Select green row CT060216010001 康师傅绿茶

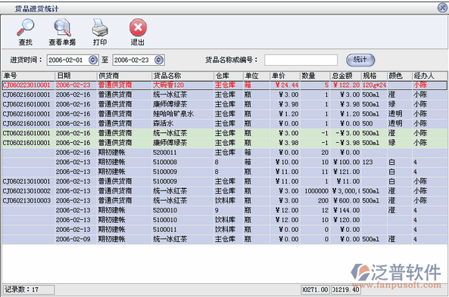click(x=224, y=143)
